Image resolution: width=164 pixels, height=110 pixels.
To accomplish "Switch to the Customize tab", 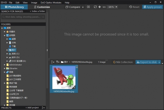I will click(42, 7).
